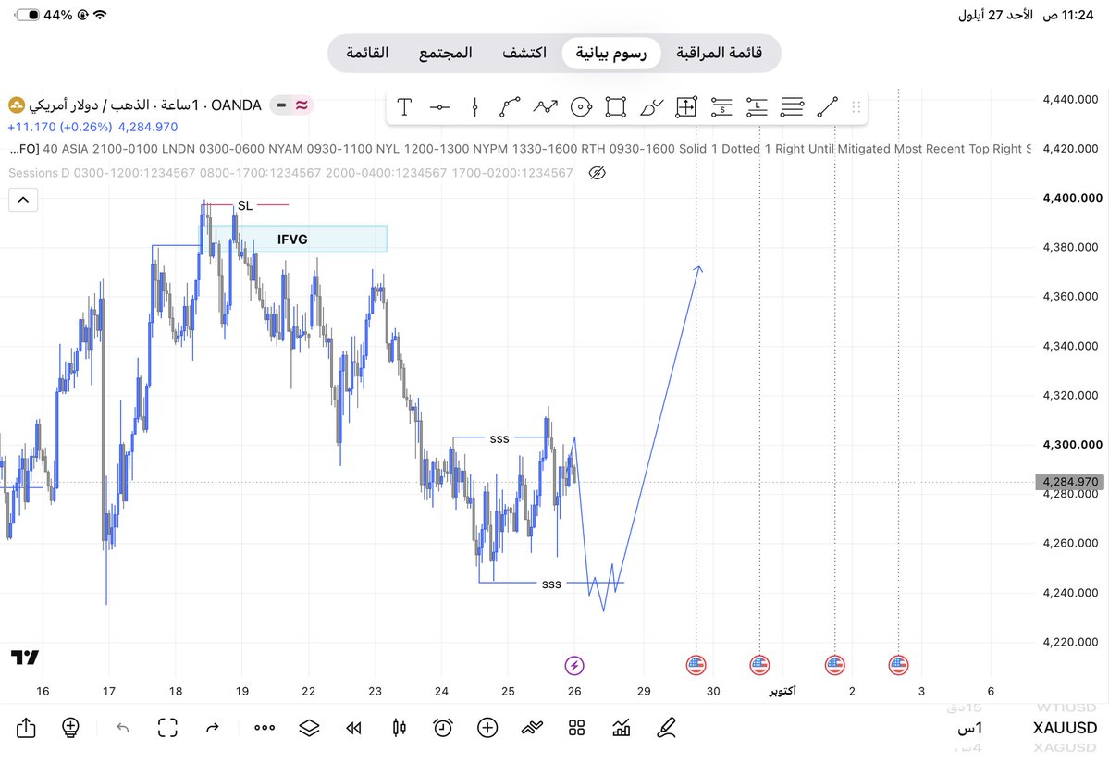Publish an idea with the lightbulb icon
This screenshot has width=1109, height=775.
70,727
